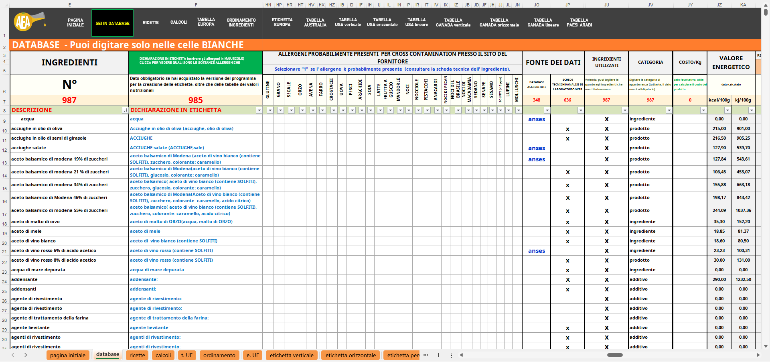
Task: Open the ordinamento sheet tab
Action: (219, 355)
